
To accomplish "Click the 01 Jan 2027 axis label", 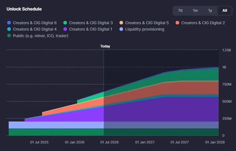I will pyautogui.click(x=145, y=142).
